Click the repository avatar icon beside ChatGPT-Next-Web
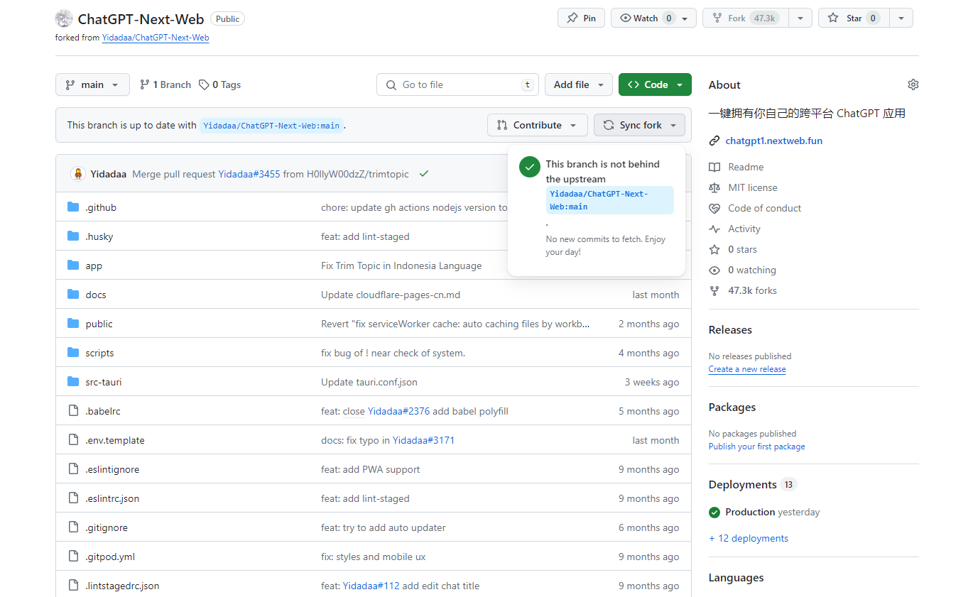The image size is (973, 597). point(64,19)
